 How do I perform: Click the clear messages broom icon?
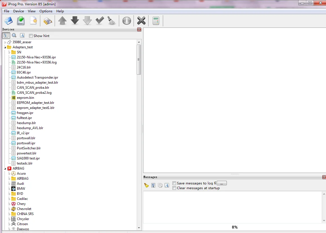click(146, 185)
